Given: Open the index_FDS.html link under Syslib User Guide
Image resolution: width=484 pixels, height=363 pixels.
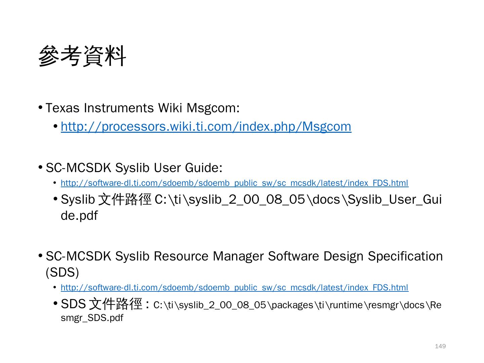Looking at the screenshot, I should pyautogui.click(x=235, y=183).
